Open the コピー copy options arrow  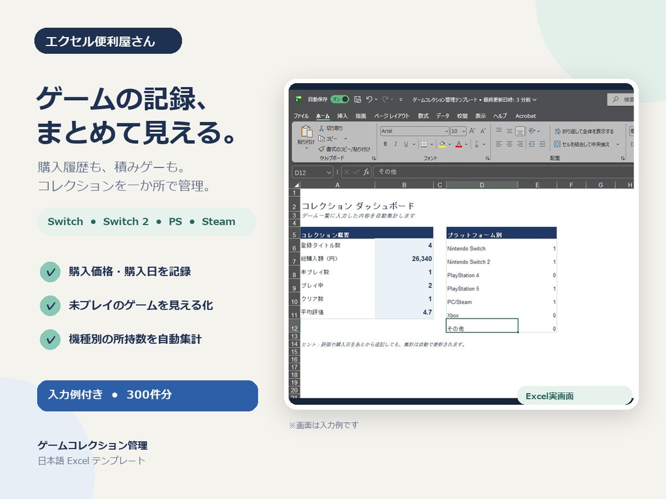(345, 139)
